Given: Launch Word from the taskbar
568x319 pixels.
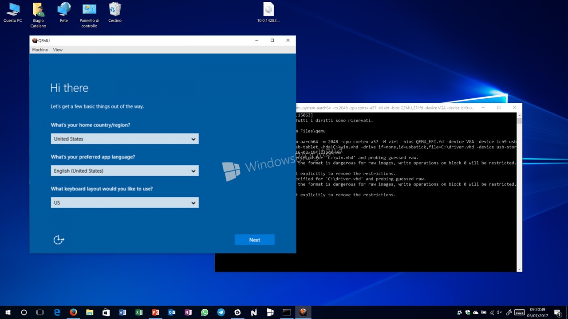Looking at the screenshot, I should tap(122, 312).
